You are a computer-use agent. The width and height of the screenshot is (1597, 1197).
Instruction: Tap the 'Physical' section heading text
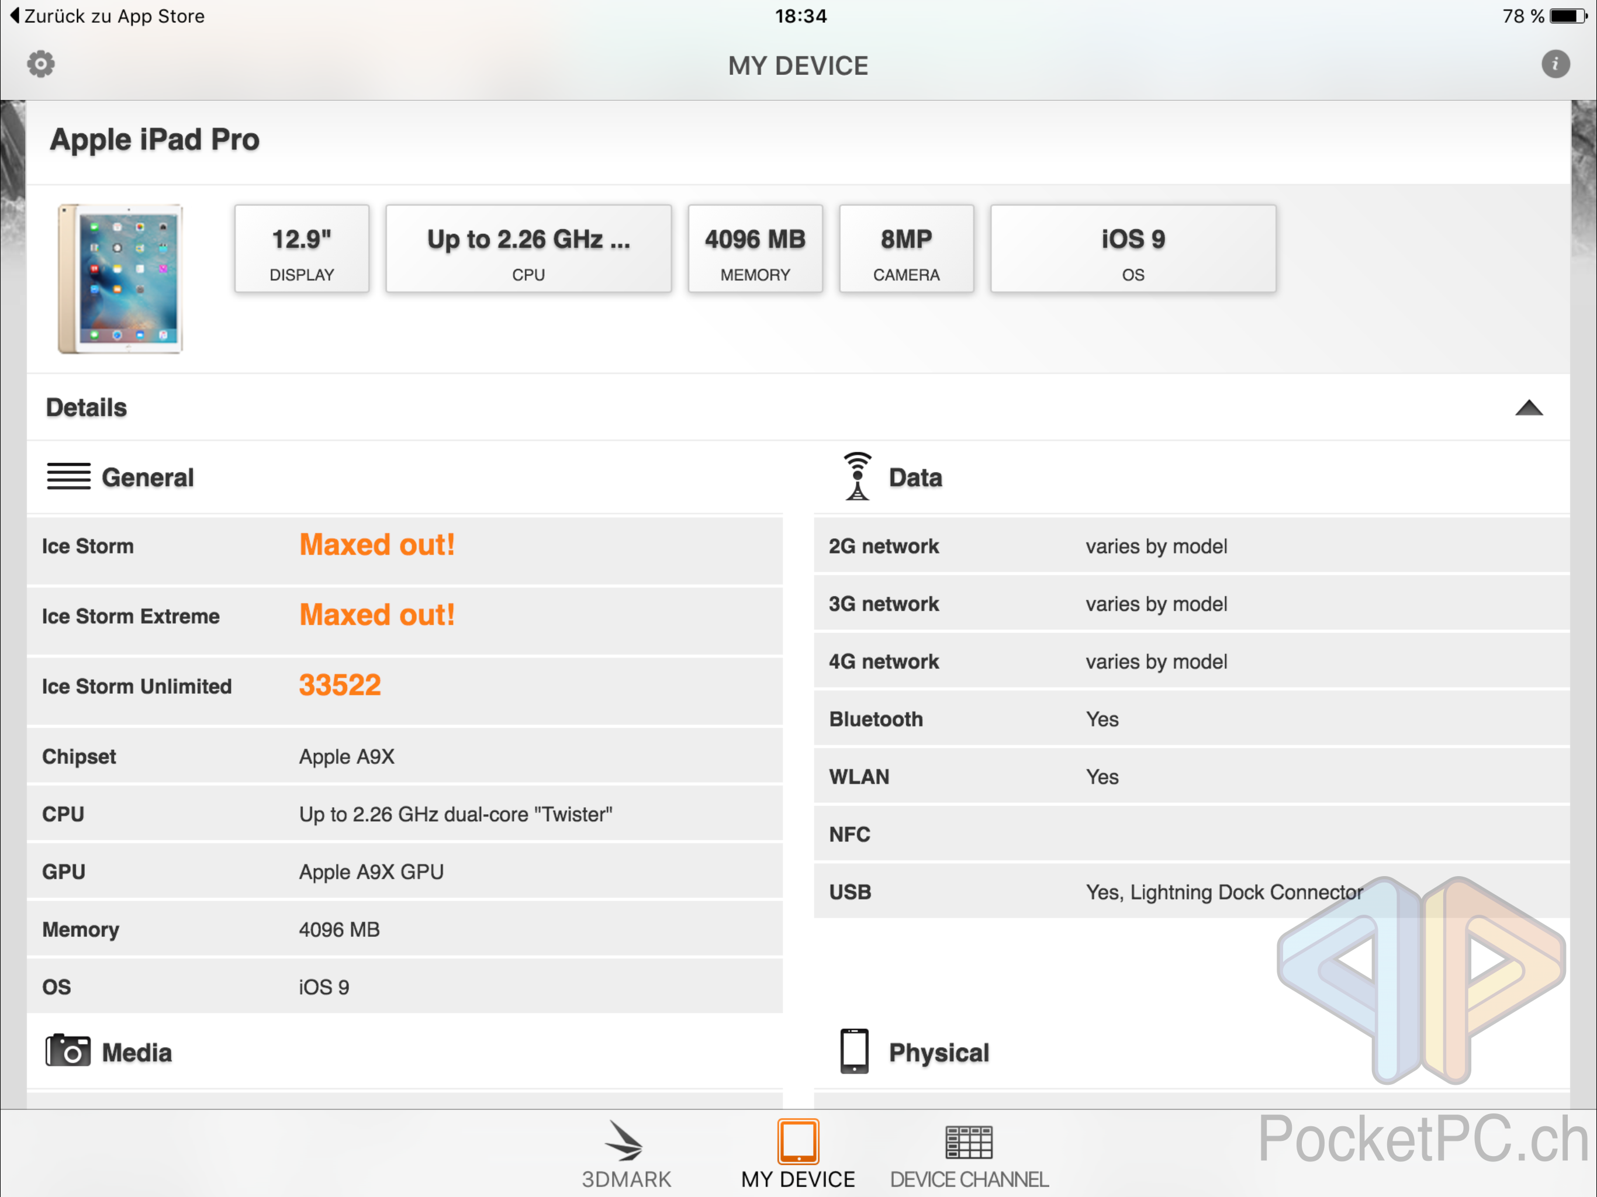point(939,1053)
